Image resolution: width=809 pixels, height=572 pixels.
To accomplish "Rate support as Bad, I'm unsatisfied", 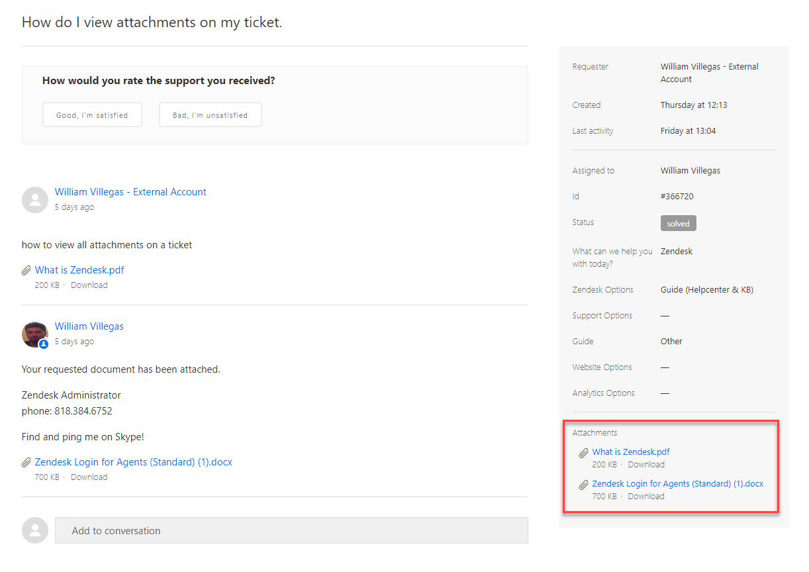I will [x=211, y=115].
